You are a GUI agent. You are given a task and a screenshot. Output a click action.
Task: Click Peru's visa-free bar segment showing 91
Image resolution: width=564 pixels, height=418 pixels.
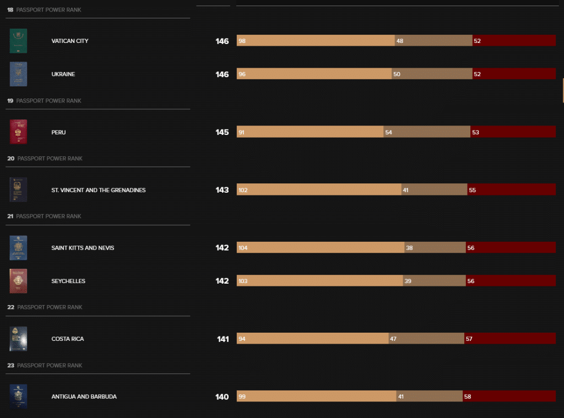tap(310, 132)
